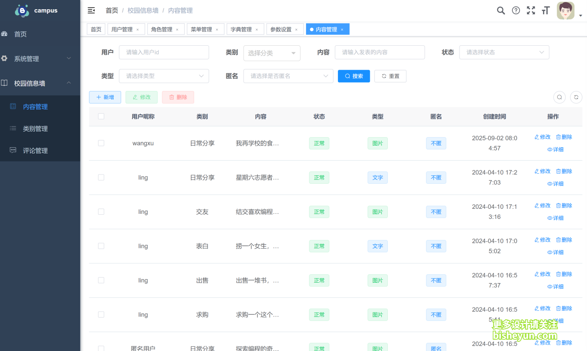The image size is (587, 351).
Task: Select the 评论管理 sidebar icon
Action: pos(13,150)
